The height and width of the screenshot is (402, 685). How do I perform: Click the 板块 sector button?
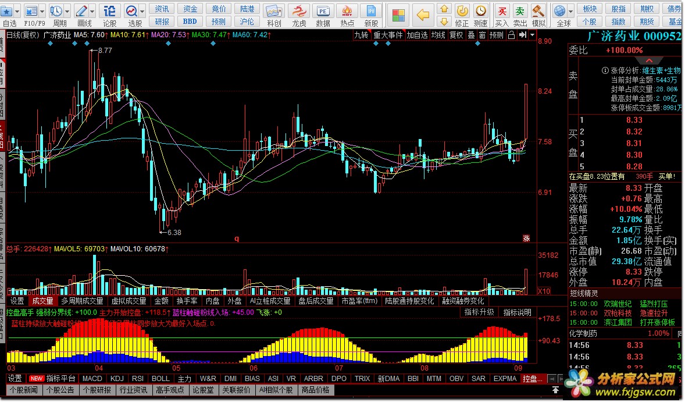click(x=590, y=9)
